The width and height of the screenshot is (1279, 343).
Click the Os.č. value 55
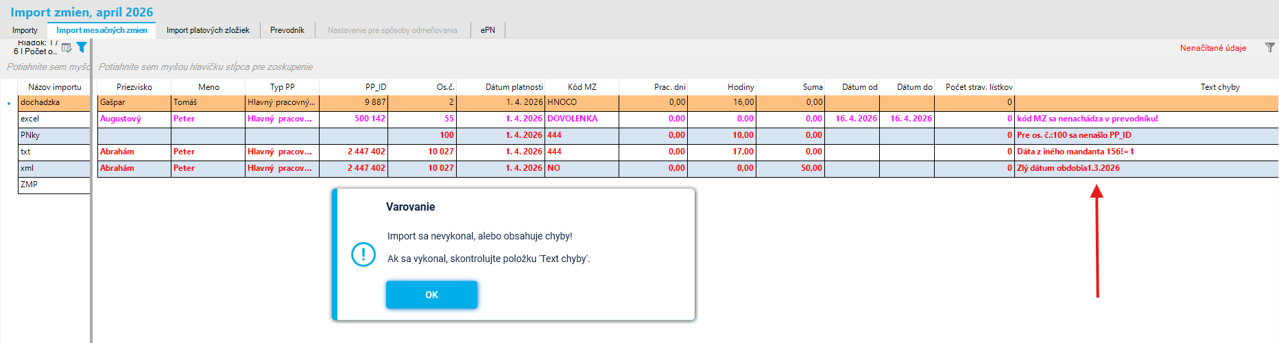tap(422, 119)
